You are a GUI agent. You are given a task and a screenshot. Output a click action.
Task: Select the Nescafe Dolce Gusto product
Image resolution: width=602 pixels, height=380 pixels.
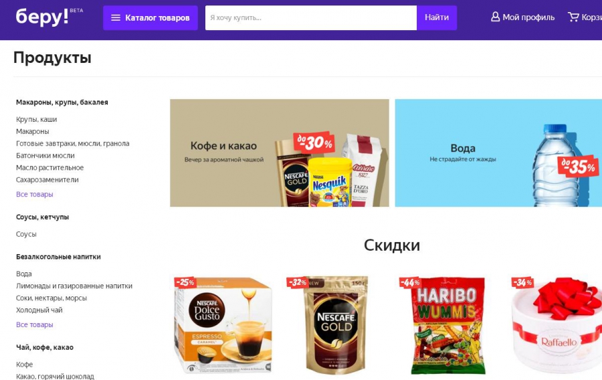pyautogui.click(x=223, y=325)
